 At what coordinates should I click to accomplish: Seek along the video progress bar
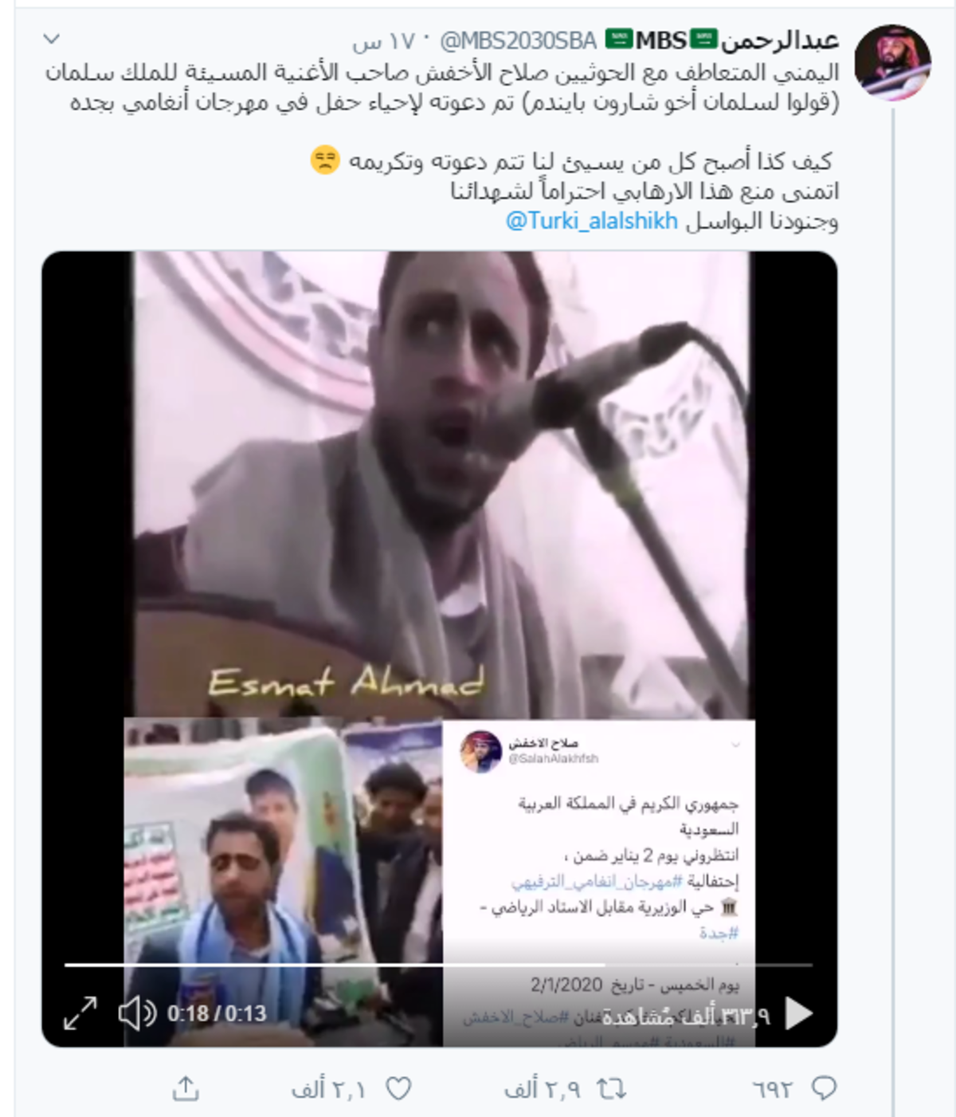438,965
